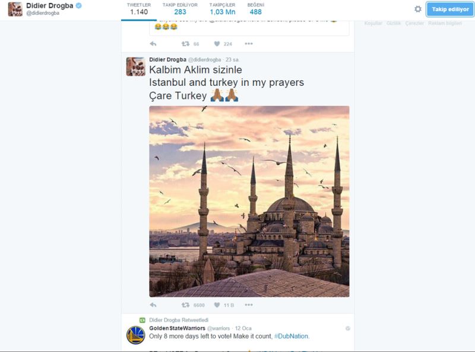Open the #DubNation hashtag link
Image resolution: width=475 pixels, height=352 pixels.
click(291, 336)
